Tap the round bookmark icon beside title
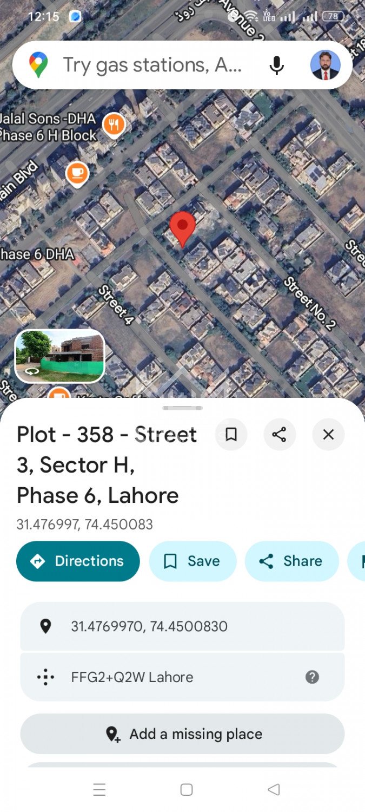This screenshot has height=812, width=365. (x=231, y=434)
